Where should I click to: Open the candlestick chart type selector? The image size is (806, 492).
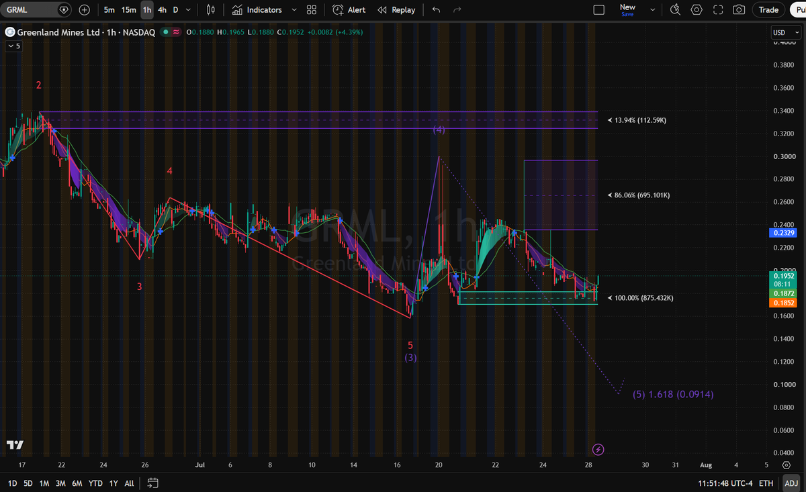tap(211, 10)
